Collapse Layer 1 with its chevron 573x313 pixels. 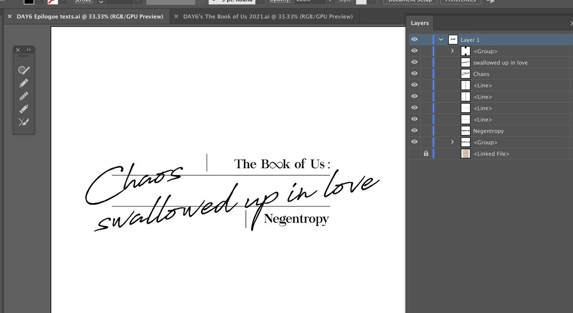tap(441, 40)
